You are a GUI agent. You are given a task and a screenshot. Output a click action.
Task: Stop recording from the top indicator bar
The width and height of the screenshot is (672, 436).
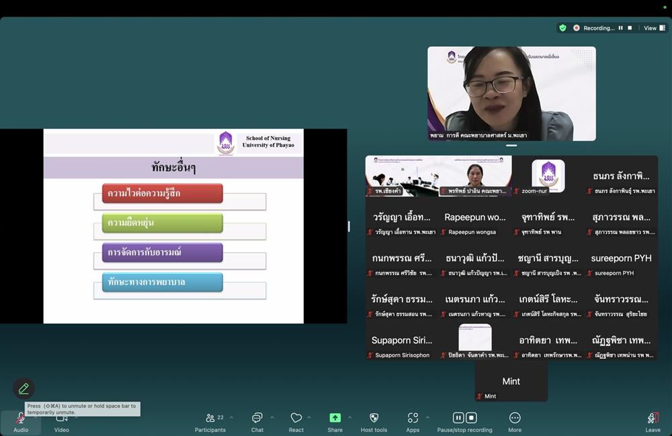pyautogui.click(x=630, y=28)
